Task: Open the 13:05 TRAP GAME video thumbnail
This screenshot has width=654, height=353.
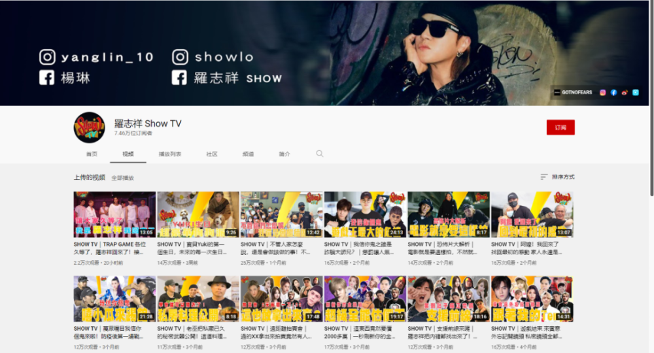Action: (x=114, y=214)
